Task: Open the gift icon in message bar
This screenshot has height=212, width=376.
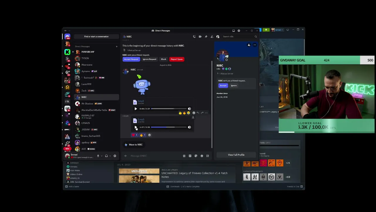Action: (184, 156)
